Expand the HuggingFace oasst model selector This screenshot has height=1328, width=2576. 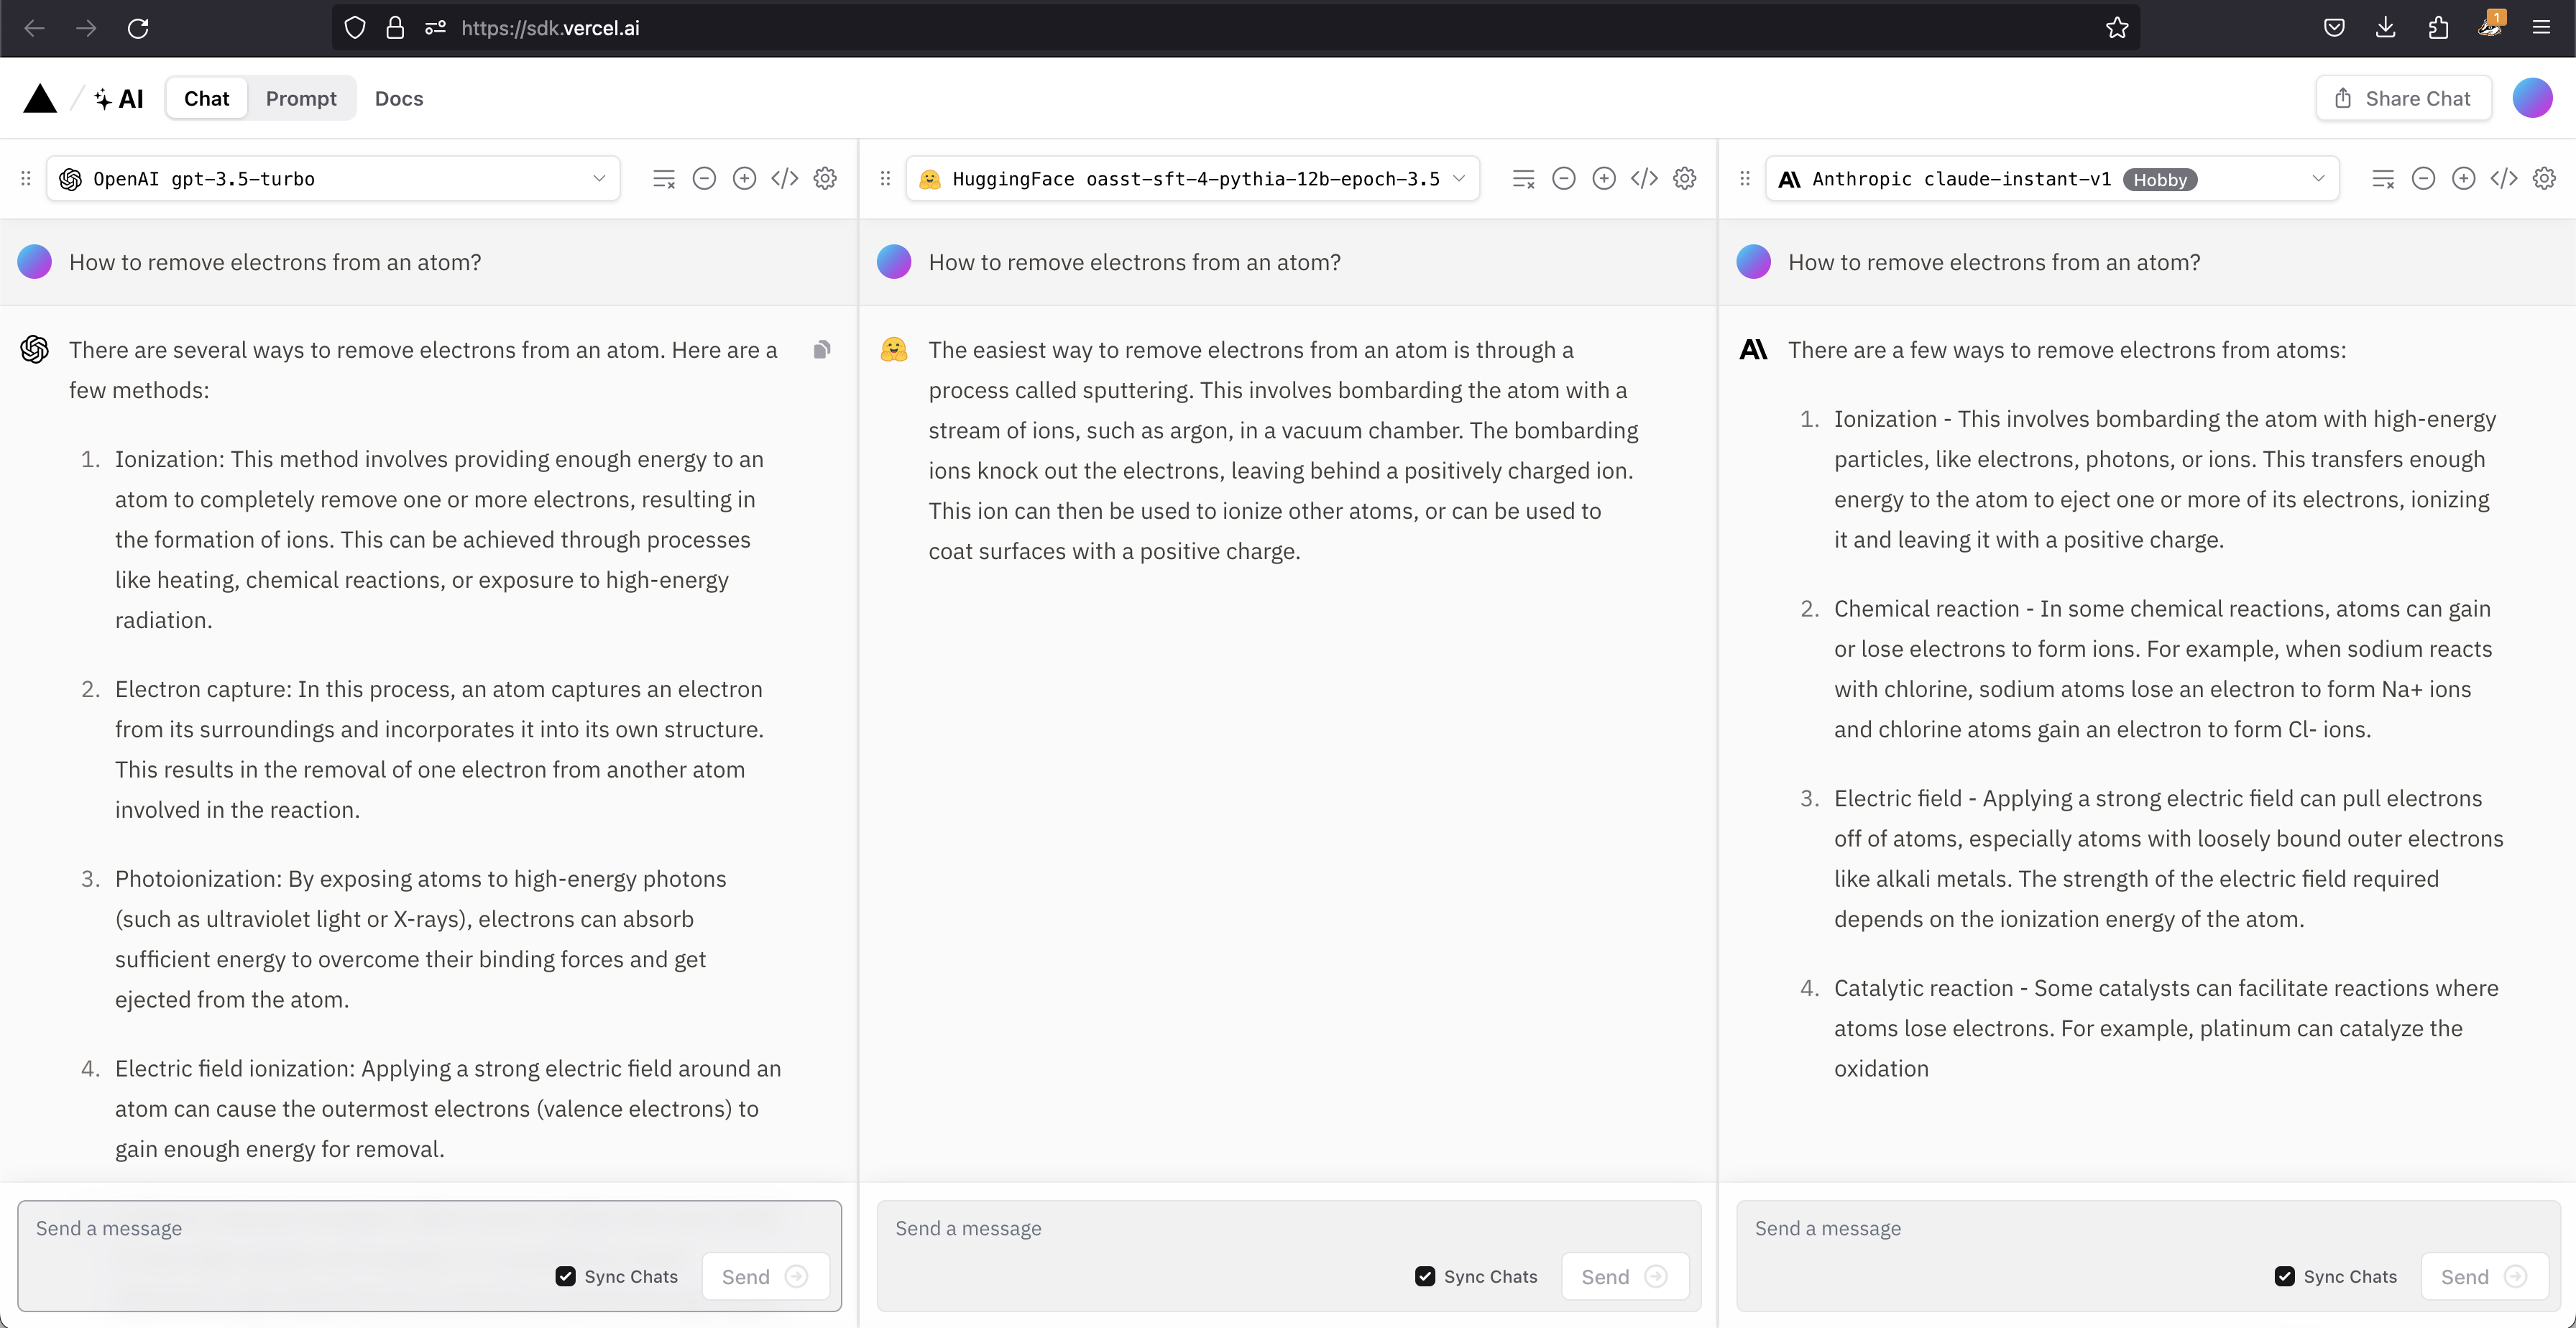coord(1192,179)
